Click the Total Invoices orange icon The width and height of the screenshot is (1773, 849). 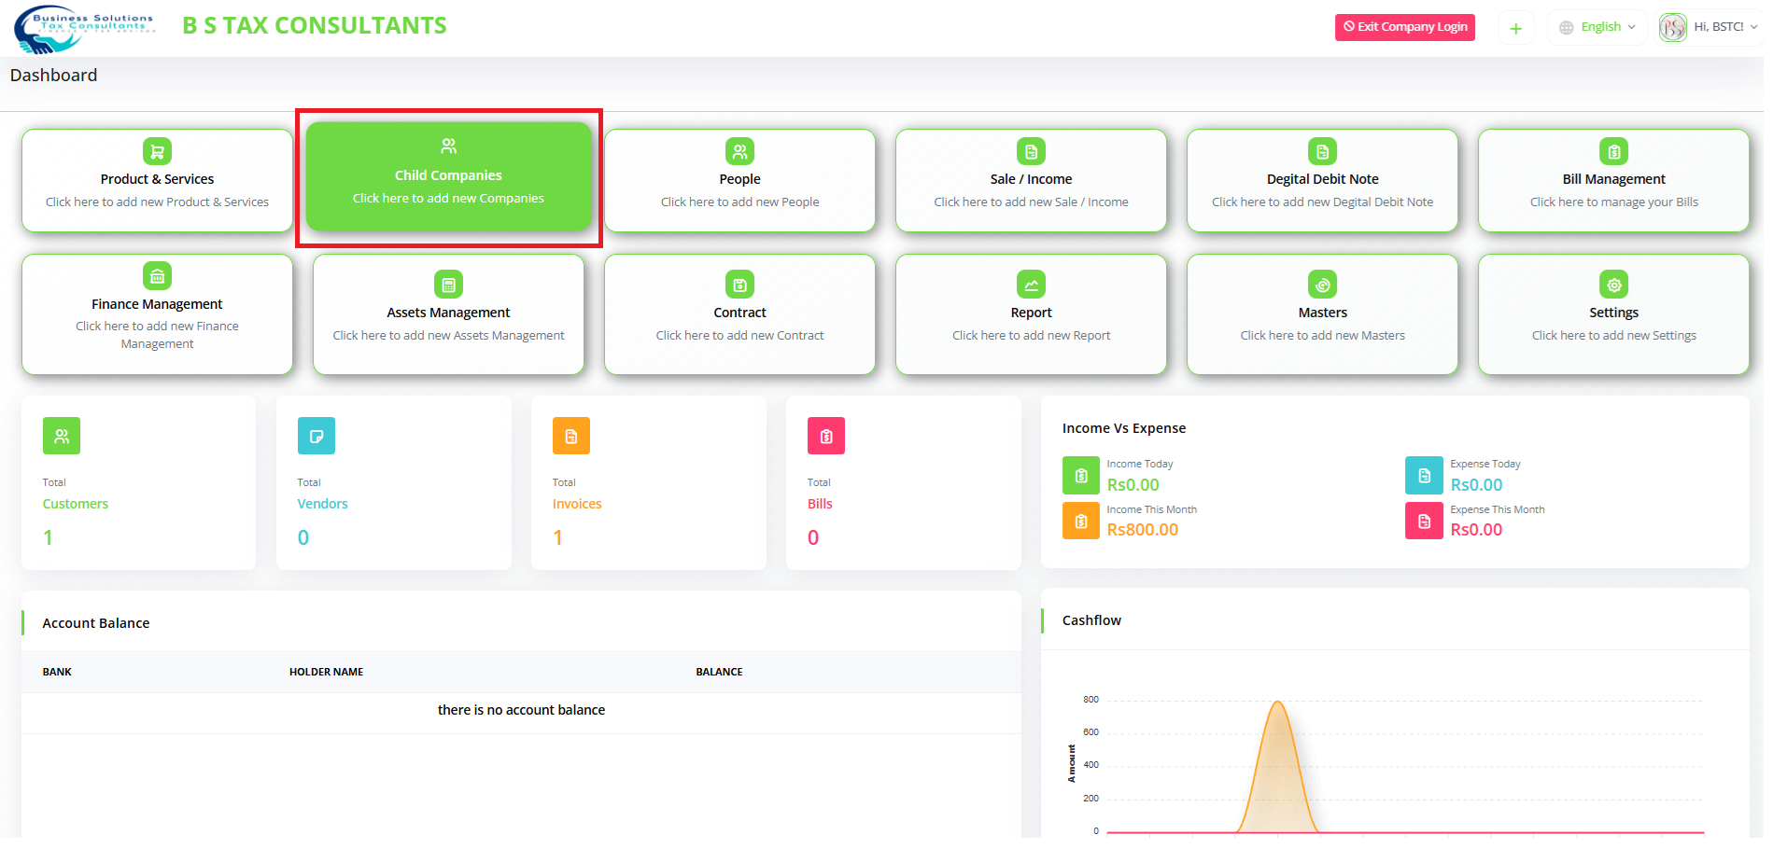point(570,436)
